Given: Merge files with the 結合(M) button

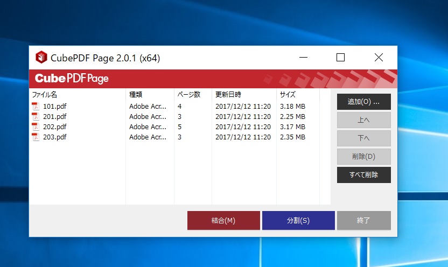Looking at the screenshot, I should pos(223,221).
